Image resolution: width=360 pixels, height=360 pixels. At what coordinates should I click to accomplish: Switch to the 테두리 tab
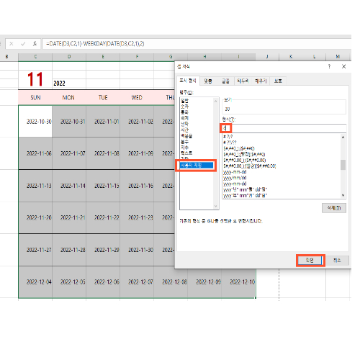(x=243, y=81)
